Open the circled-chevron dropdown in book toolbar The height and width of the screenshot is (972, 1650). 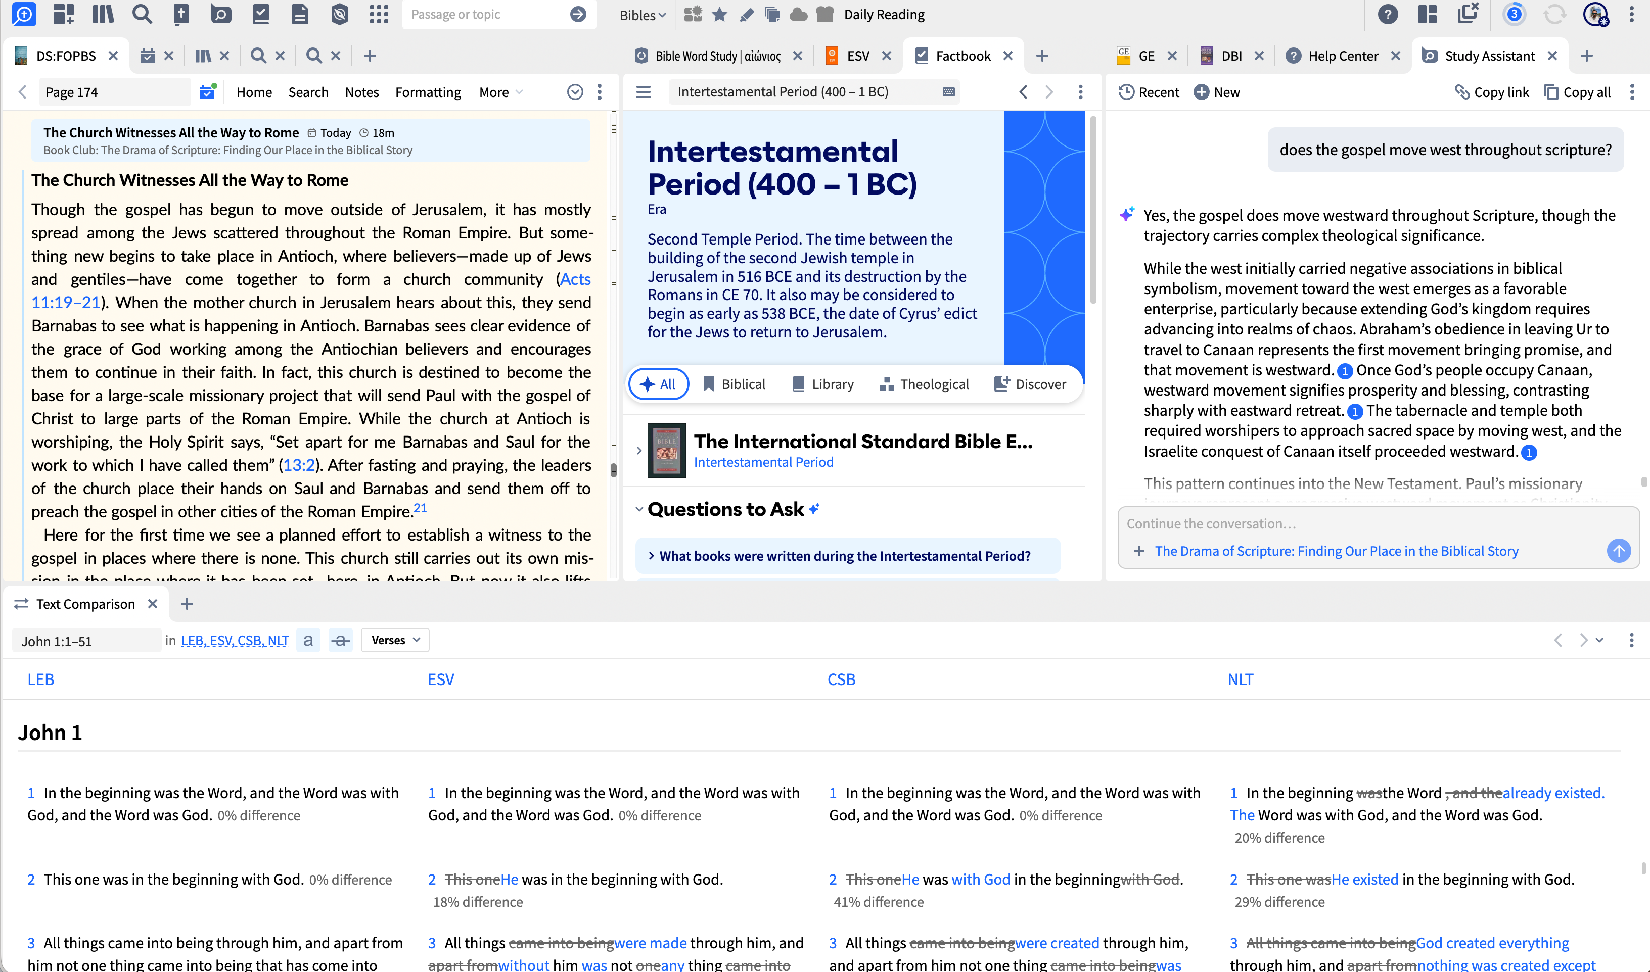coord(575,92)
